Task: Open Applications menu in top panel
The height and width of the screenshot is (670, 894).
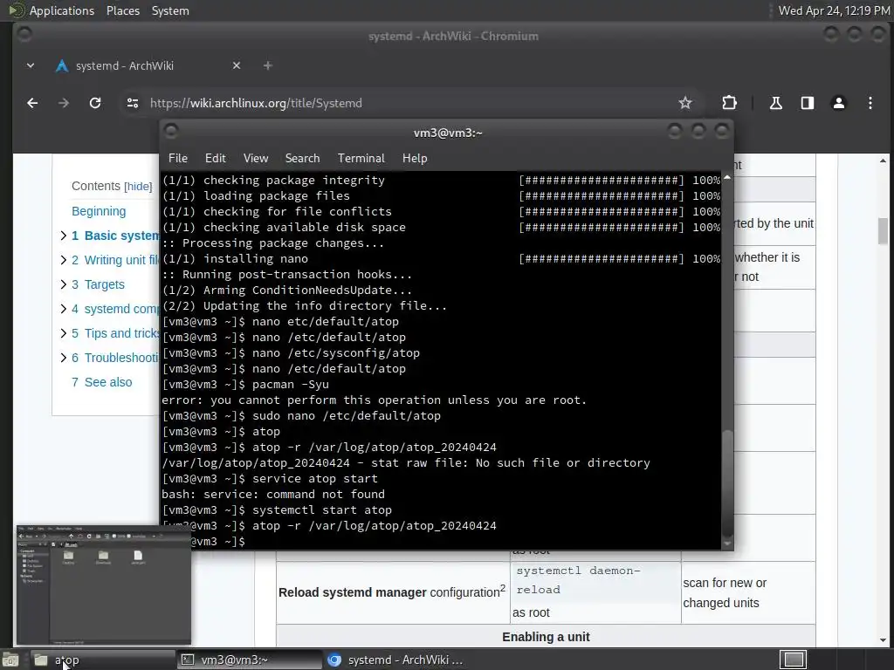Action: 62,10
